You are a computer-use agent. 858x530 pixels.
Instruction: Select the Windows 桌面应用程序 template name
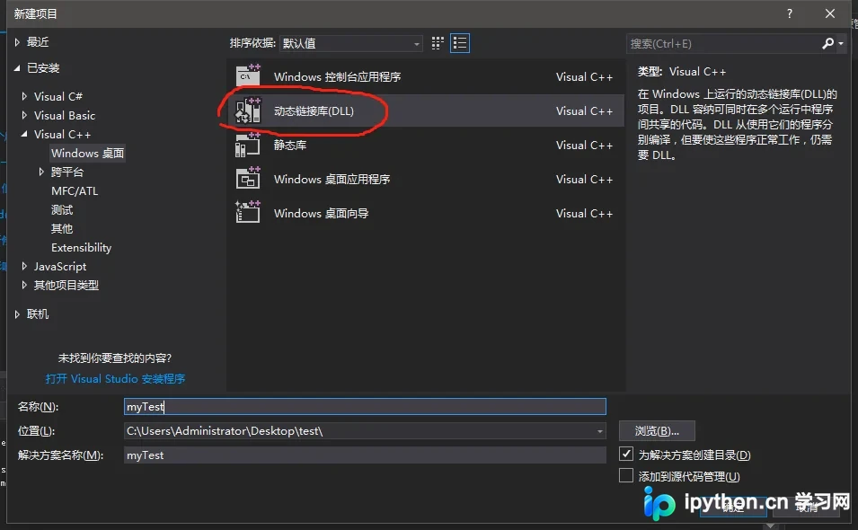(x=332, y=180)
